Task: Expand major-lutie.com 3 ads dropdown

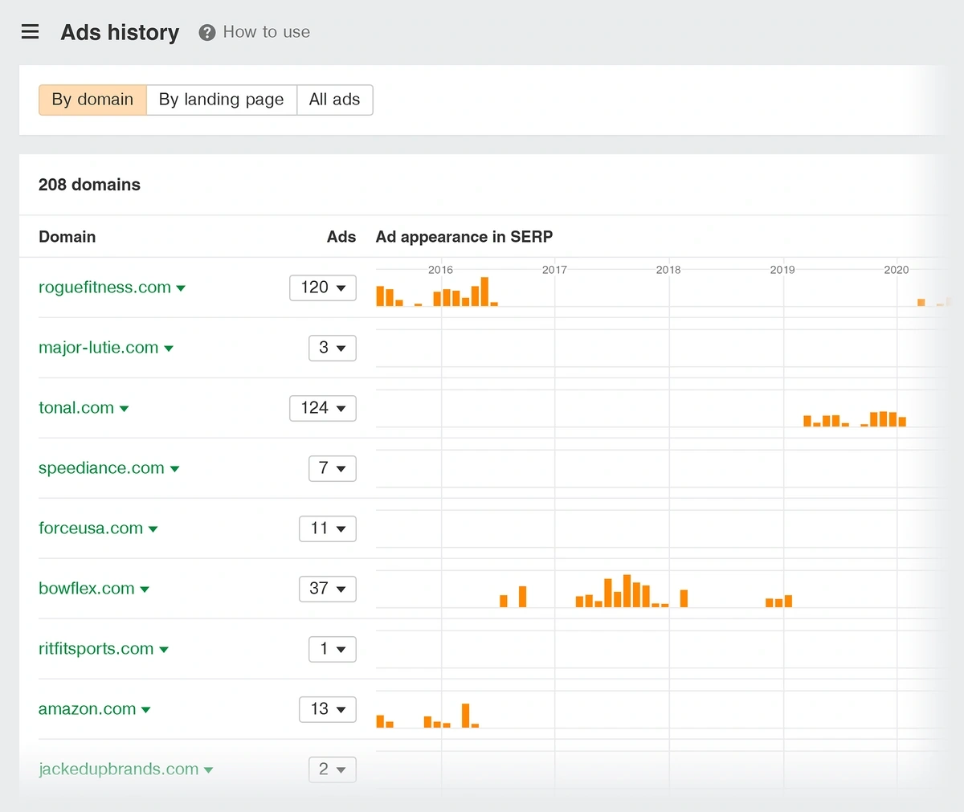Action: pyautogui.click(x=333, y=348)
